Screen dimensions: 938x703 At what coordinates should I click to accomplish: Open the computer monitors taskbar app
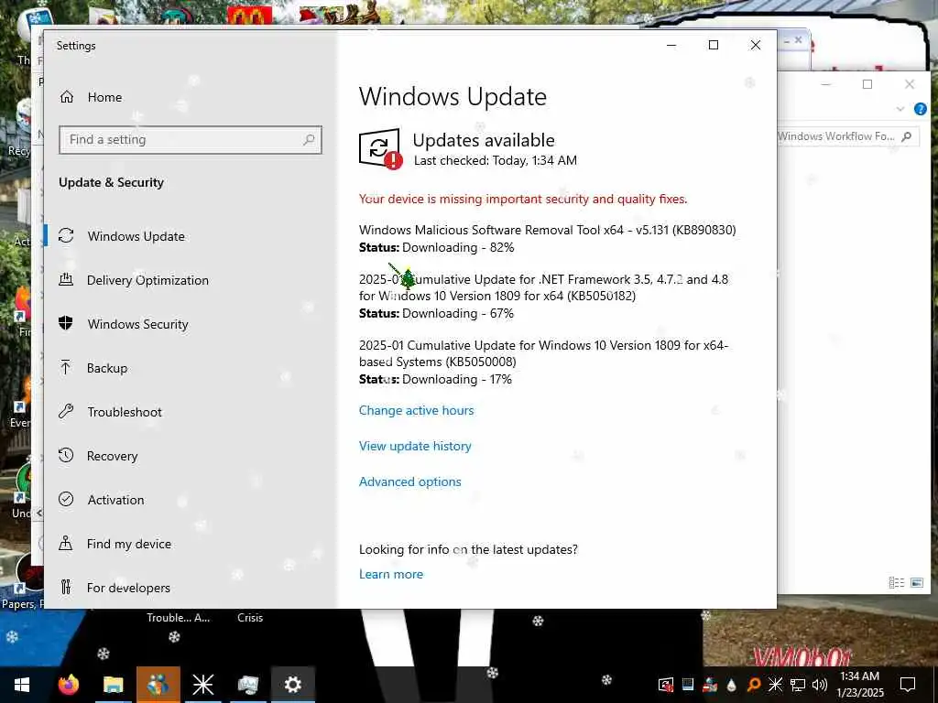click(x=247, y=685)
